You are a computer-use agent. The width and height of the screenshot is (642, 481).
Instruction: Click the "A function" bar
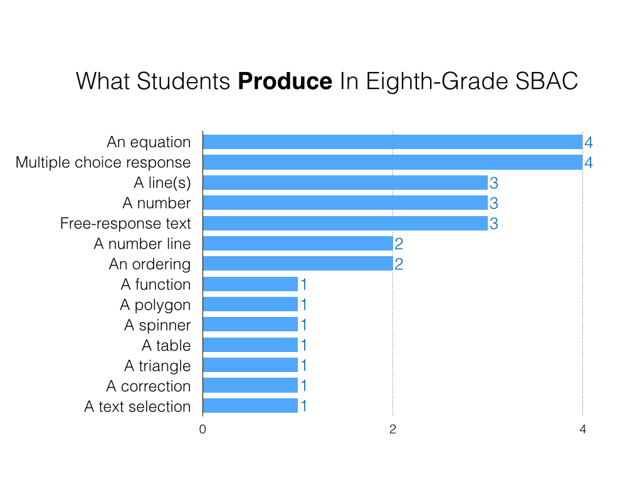[x=250, y=284]
